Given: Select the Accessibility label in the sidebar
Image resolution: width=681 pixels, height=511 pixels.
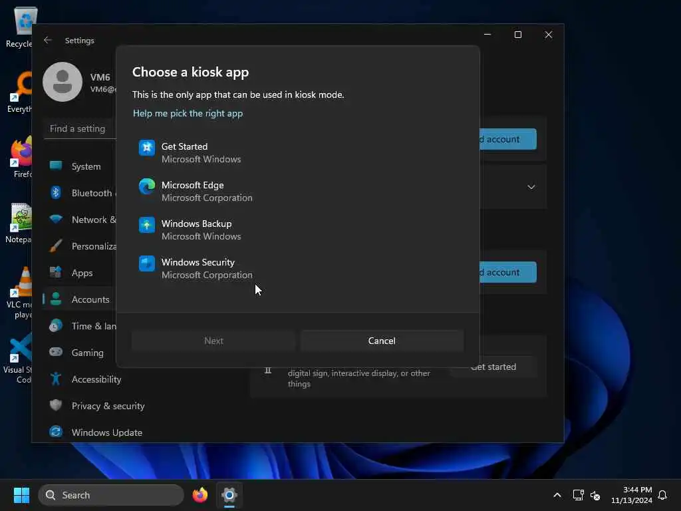Looking at the screenshot, I should click(96, 379).
